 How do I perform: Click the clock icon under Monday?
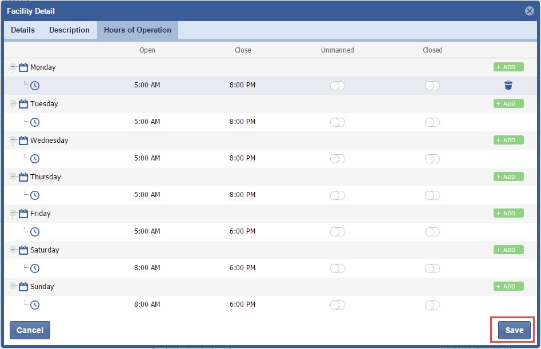[x=35, y=86]
